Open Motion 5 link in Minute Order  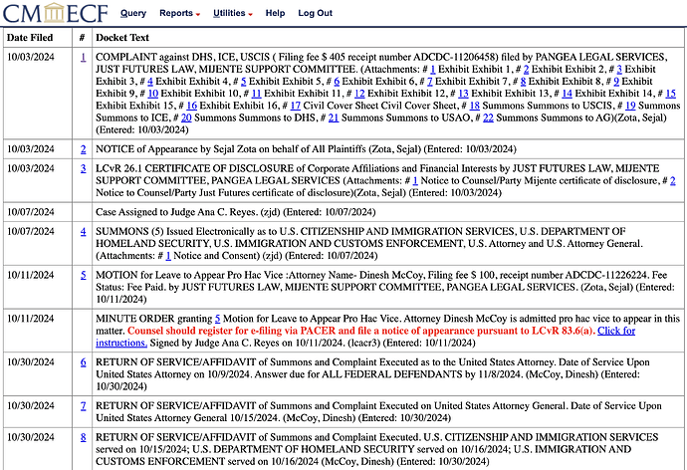click(217, 319)
